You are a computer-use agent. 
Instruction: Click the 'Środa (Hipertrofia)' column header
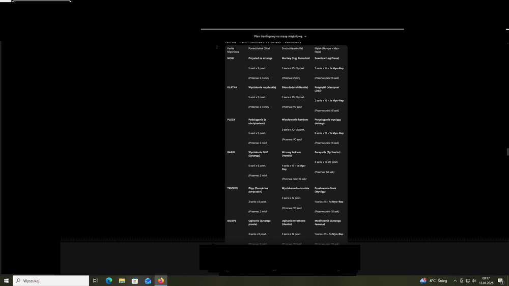[292, 48]
